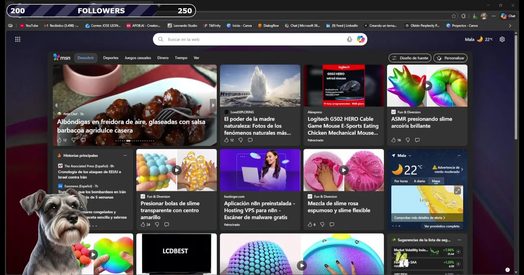
Task: Open browser settings and more ellipsis
Action: 493,16
